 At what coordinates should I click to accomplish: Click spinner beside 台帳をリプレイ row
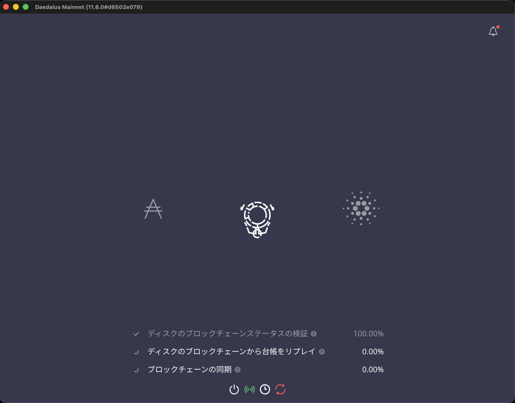(136, 352)
